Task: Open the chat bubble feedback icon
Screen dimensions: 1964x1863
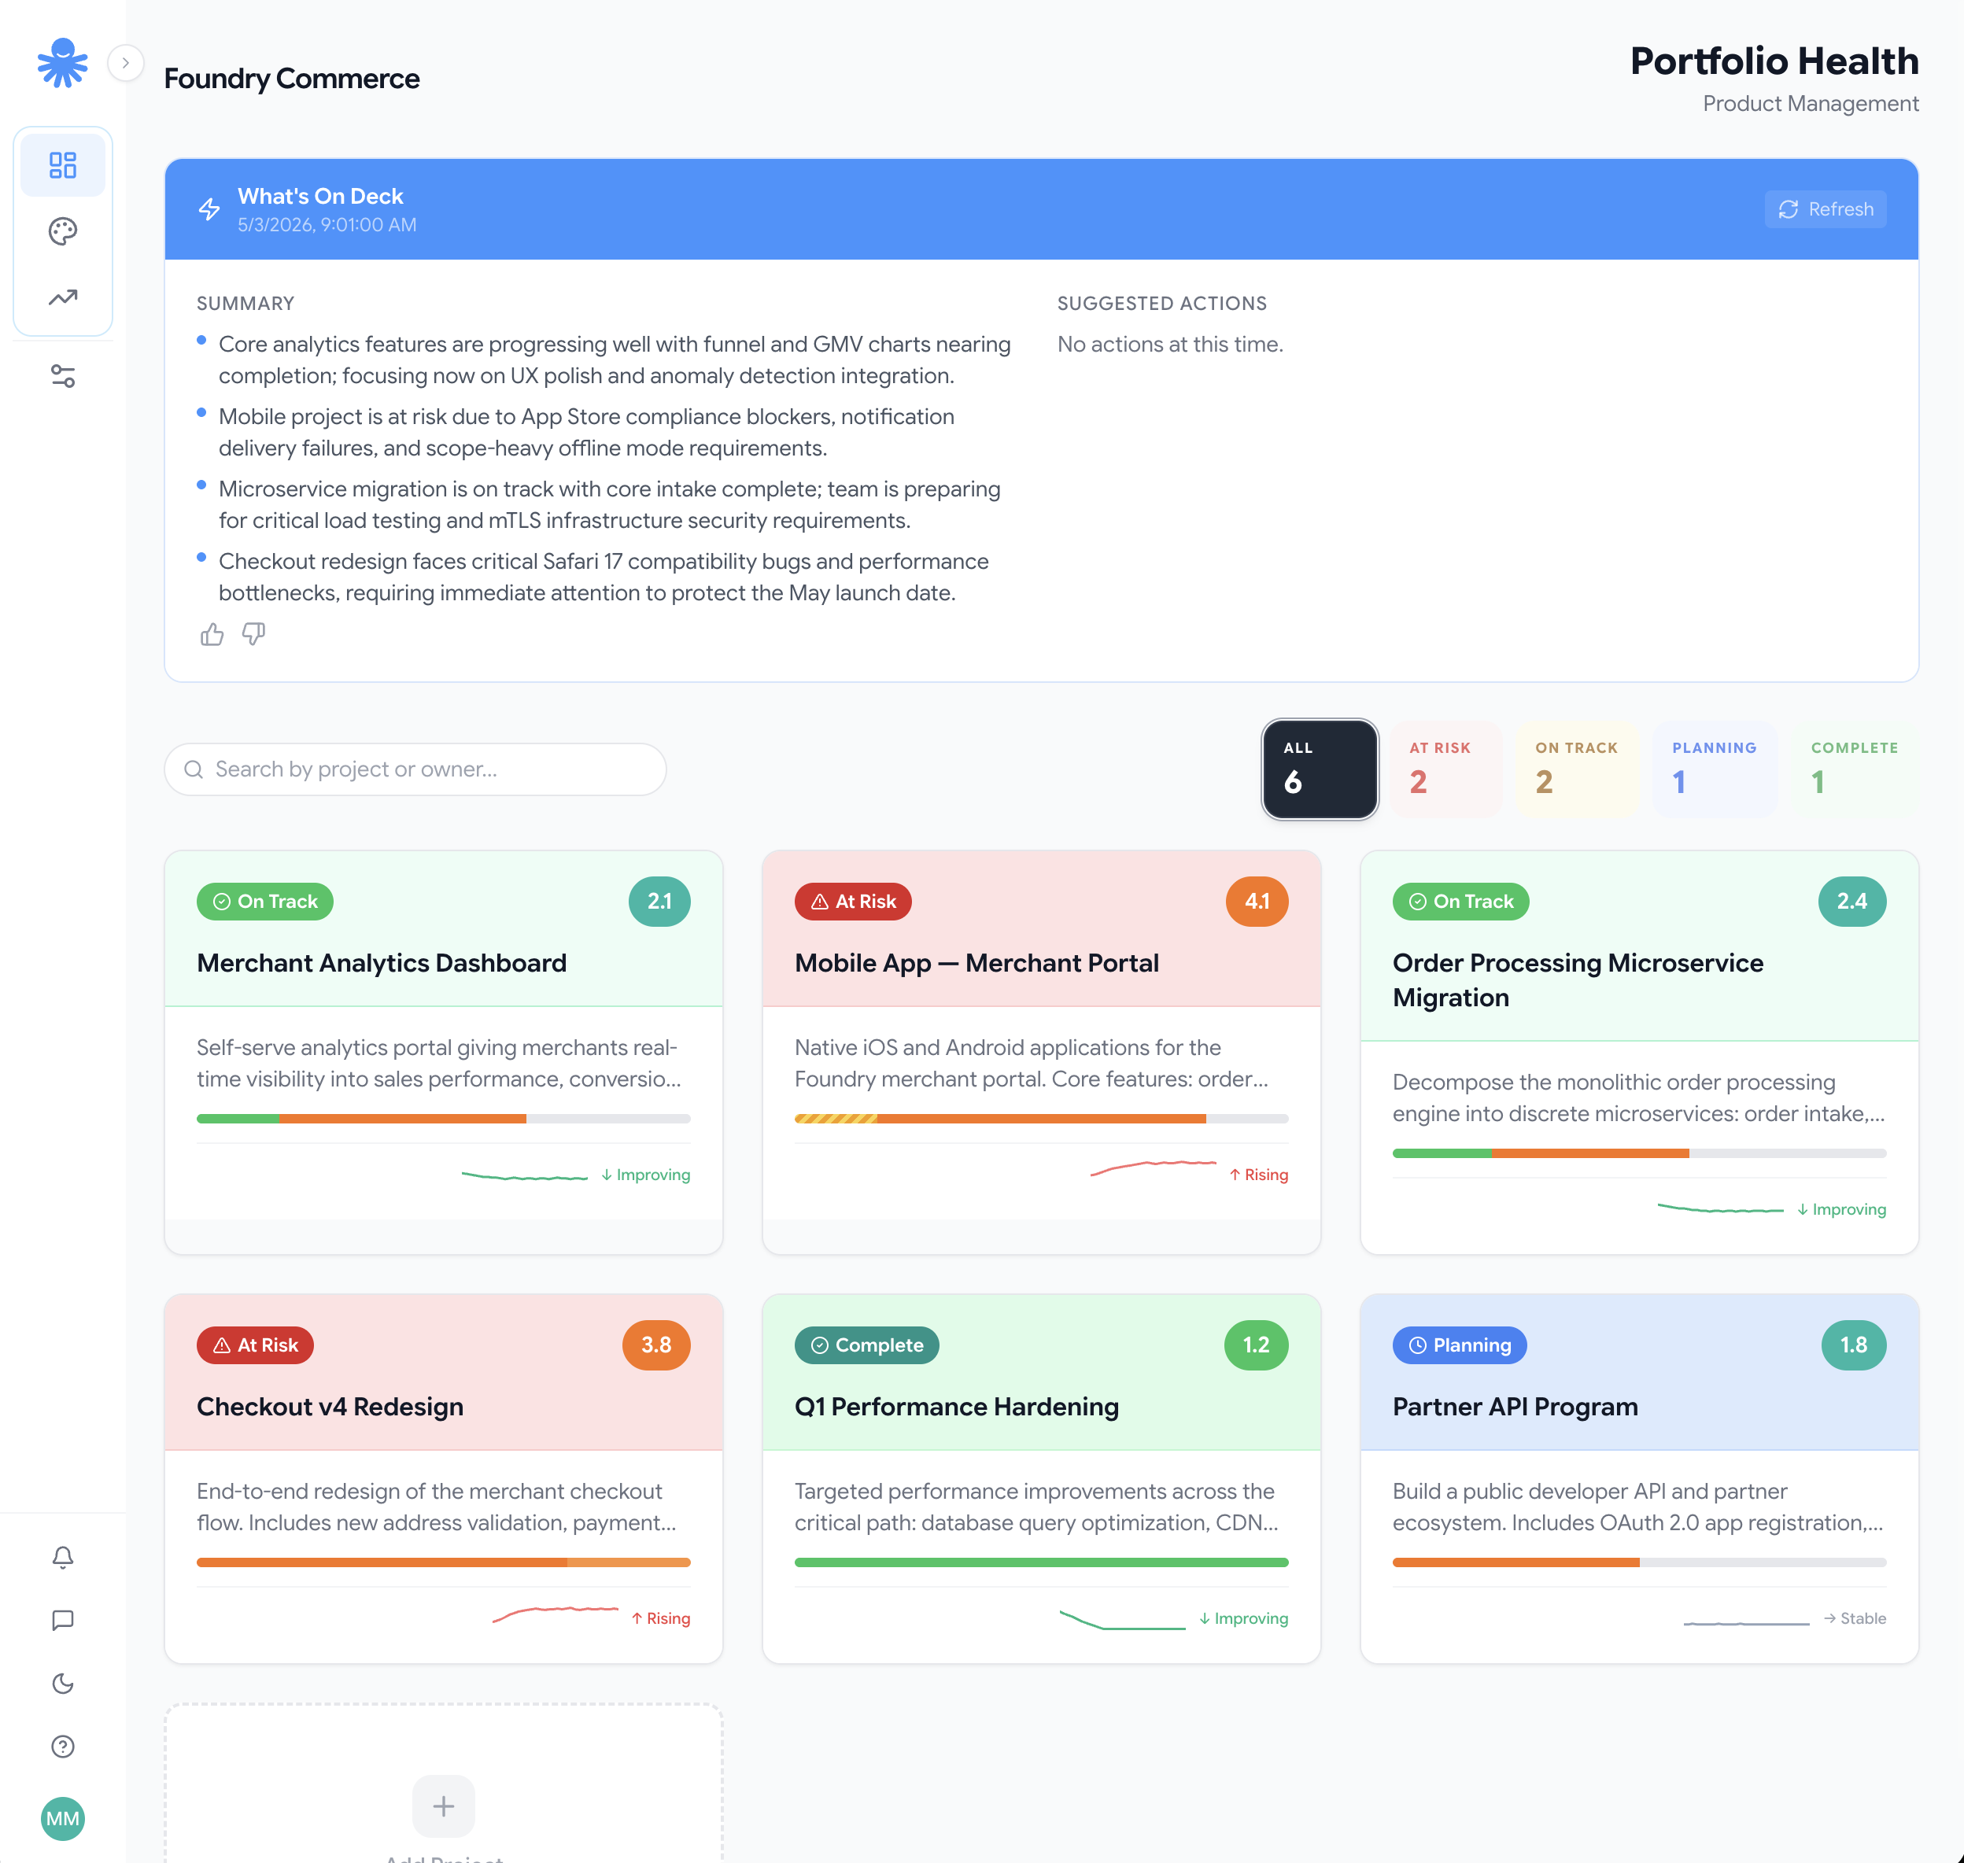Action: 63,1620
